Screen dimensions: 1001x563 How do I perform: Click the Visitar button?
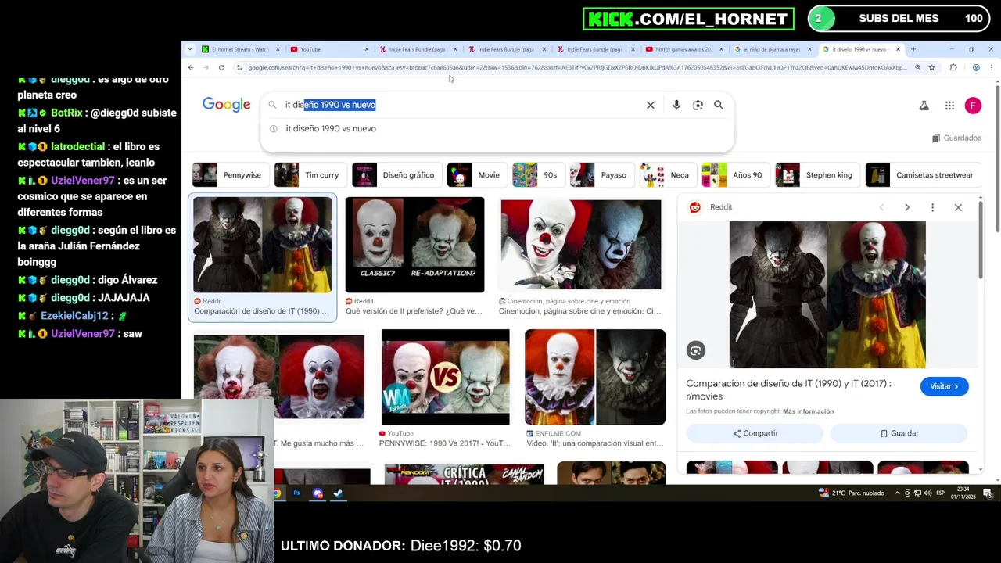click(x=944, y=386)
